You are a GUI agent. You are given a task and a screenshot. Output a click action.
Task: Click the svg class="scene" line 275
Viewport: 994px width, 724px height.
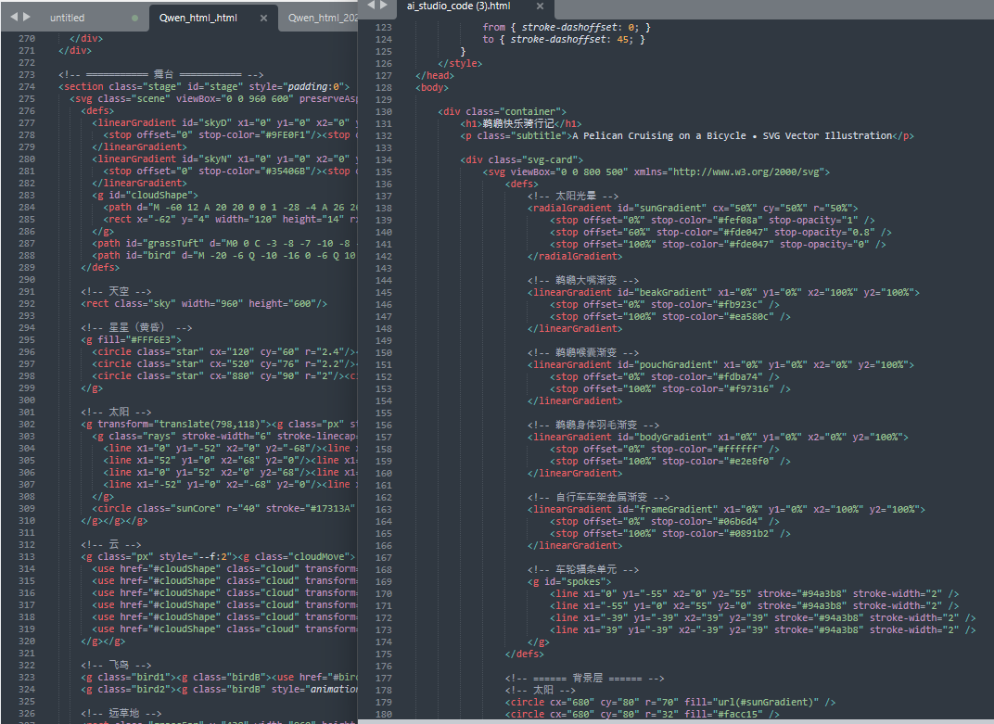coord(213,98)
